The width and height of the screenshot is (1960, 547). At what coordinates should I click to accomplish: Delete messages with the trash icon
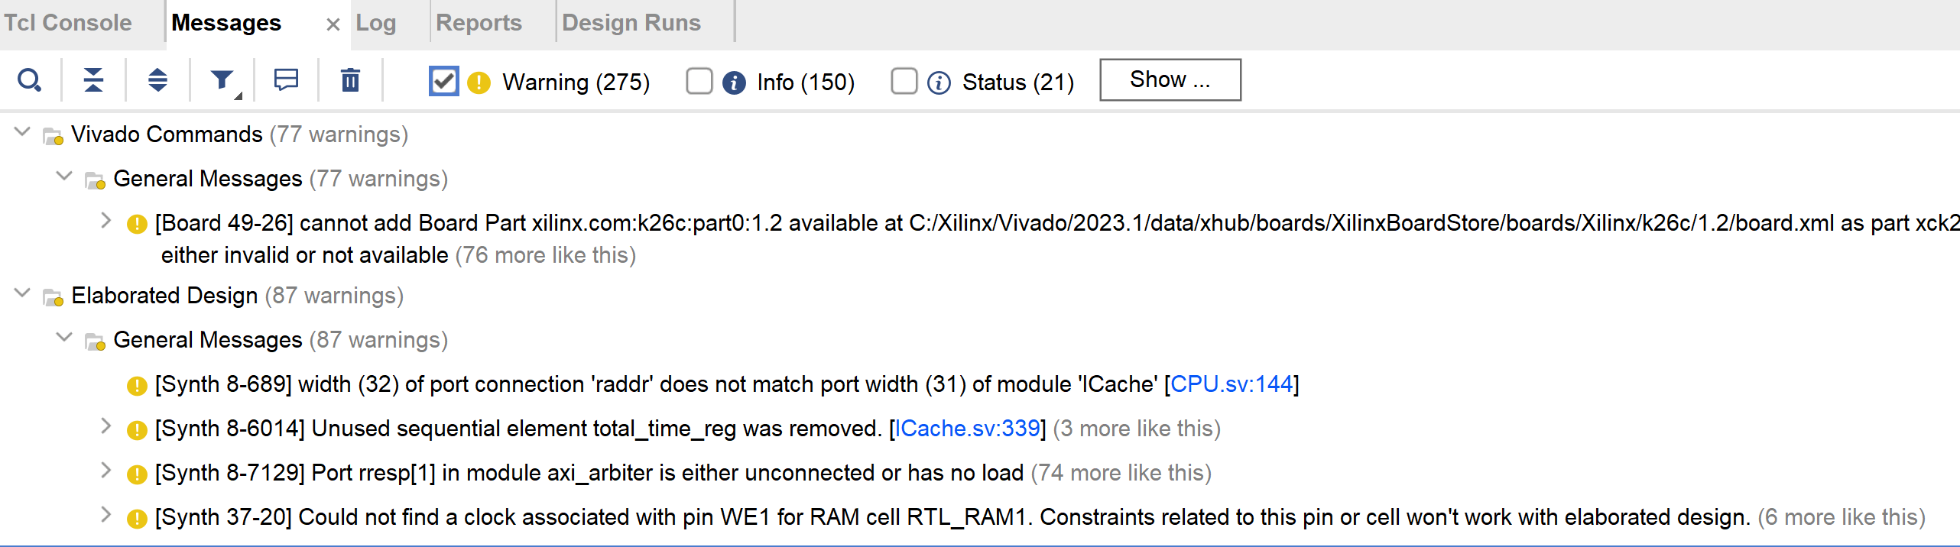click(x=350, y=80)
